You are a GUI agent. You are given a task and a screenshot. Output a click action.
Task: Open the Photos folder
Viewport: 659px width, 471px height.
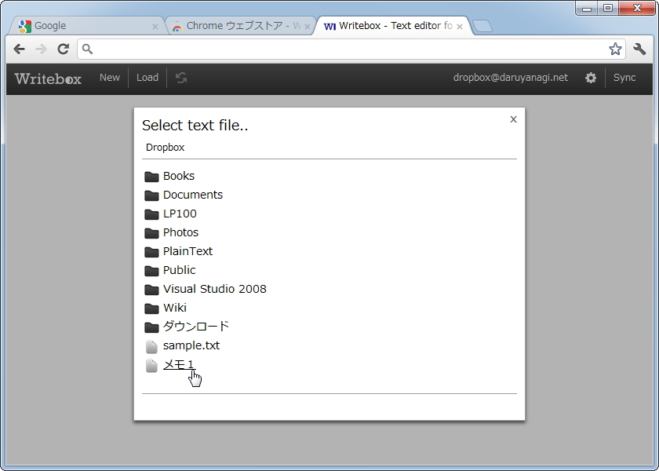point(180,232)
